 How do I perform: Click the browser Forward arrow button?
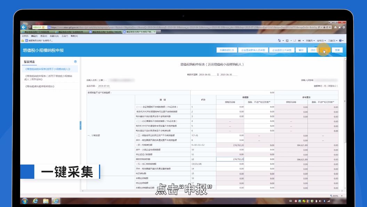click(x=30, y=27)
